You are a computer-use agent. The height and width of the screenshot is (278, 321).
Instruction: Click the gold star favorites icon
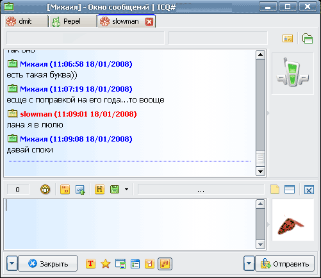[106, 264]
